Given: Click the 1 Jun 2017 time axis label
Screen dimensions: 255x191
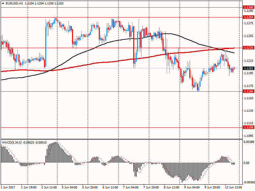Looking at the screenshot, I should [8, 187].
